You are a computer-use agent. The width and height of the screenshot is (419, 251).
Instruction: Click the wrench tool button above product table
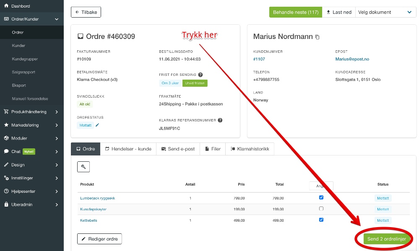pos(83,167)
